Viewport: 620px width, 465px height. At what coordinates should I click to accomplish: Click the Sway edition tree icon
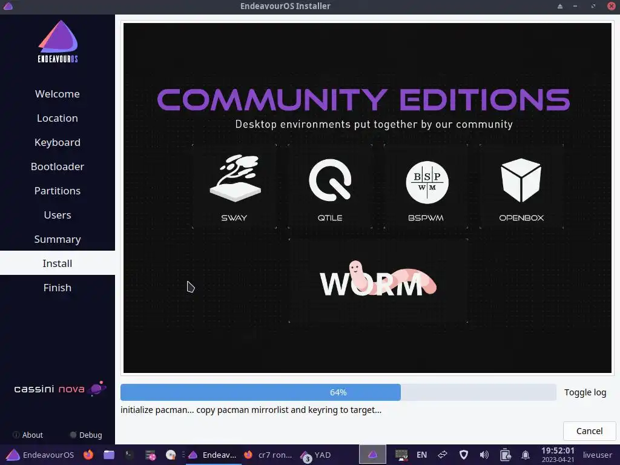click(x=236, y=178)
